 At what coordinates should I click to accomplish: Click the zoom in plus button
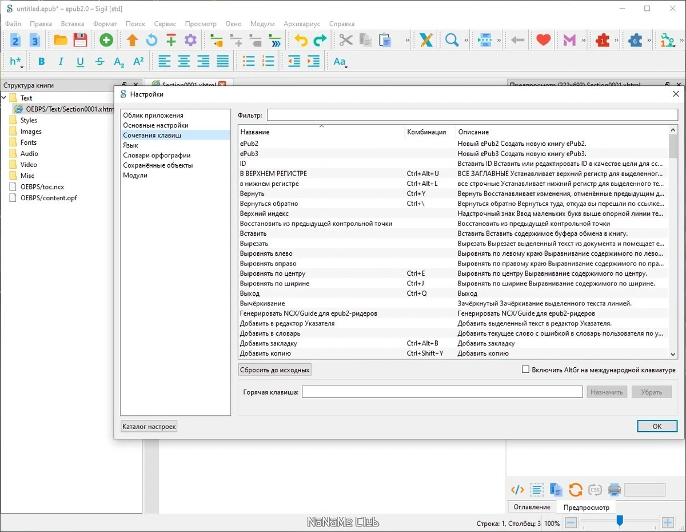[668, 523]
